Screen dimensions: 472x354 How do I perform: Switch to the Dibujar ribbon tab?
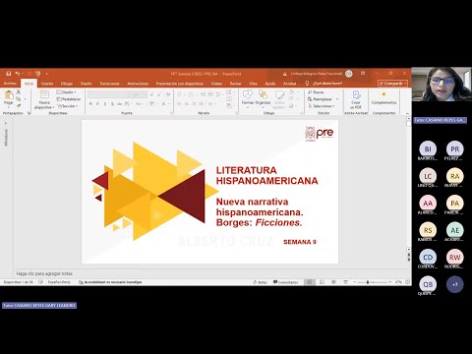(67, 84)
